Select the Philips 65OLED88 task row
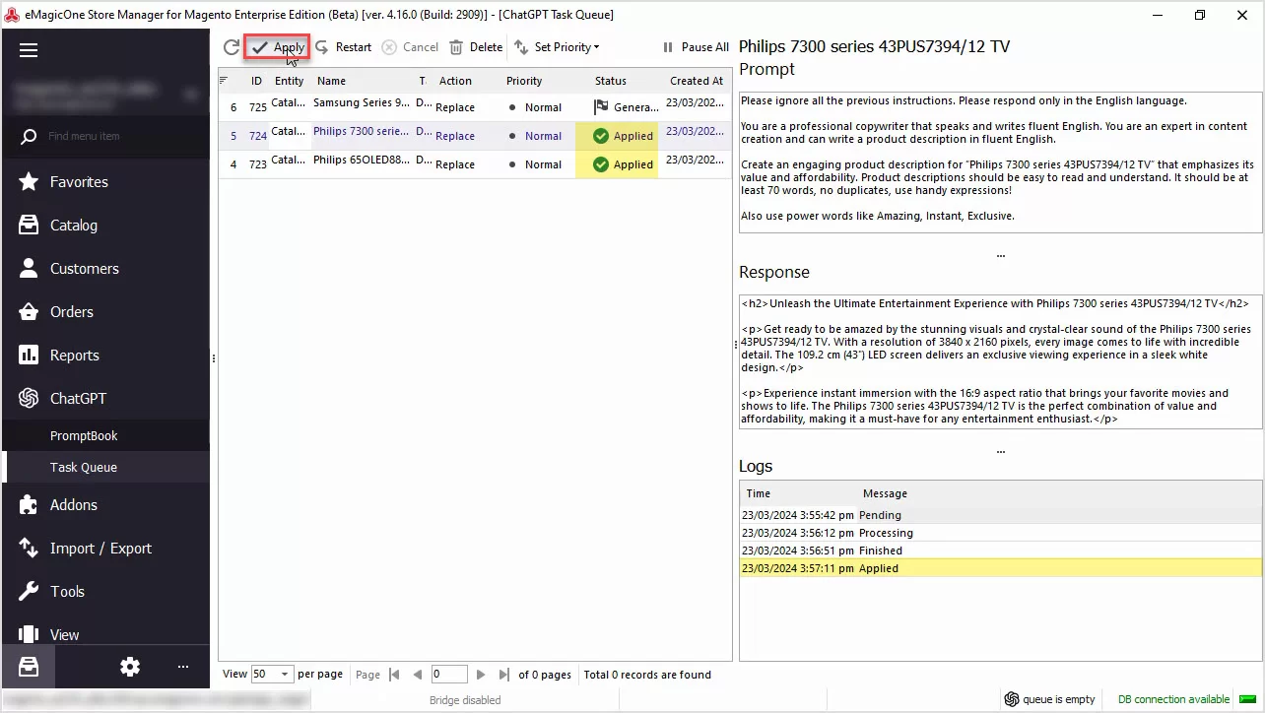1265x713 pixels. click(475, 164)
